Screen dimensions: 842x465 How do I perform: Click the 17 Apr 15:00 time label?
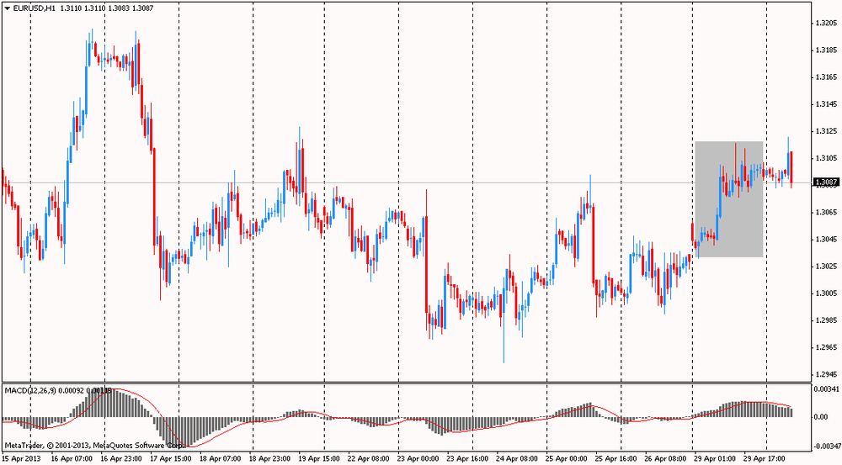pos(171,459)
